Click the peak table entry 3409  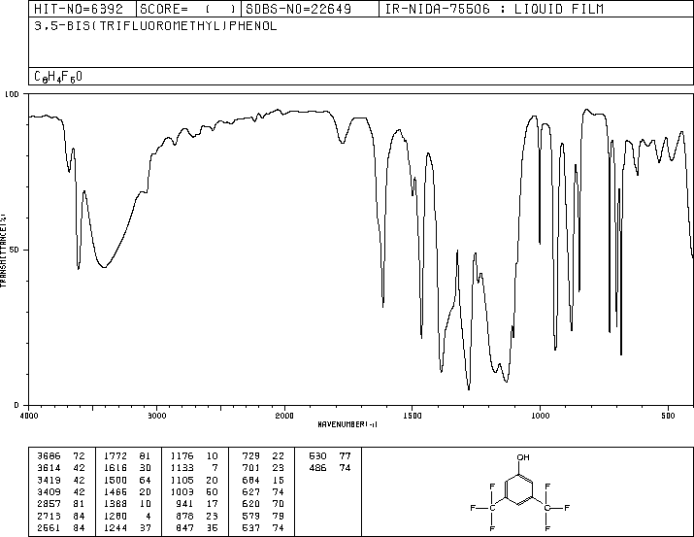(49, 491)
